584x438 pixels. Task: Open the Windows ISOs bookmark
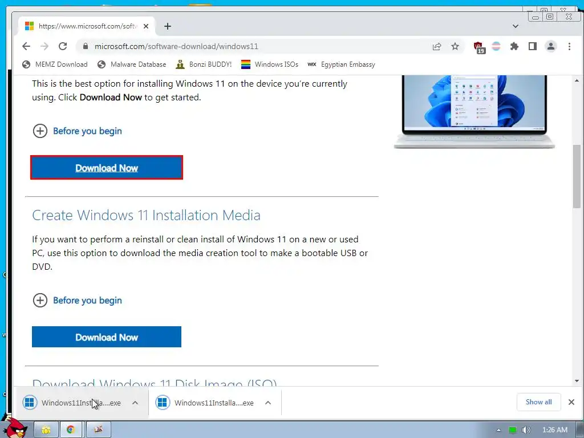[270, 64]
